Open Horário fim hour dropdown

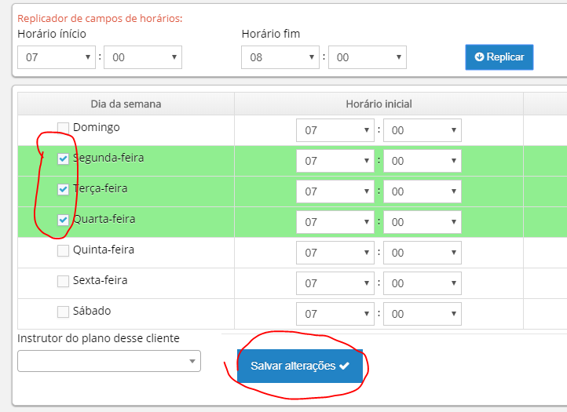(280, 57)
